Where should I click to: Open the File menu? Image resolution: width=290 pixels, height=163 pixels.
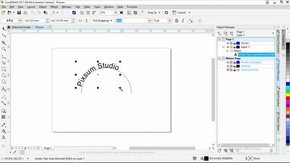click(4, 7)
